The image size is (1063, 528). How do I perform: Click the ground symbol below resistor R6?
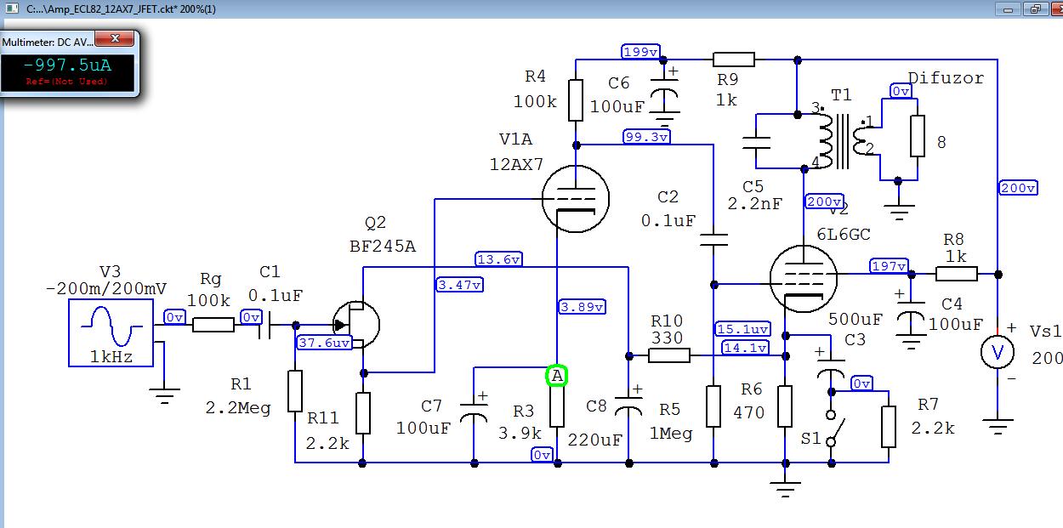[785, 488]
